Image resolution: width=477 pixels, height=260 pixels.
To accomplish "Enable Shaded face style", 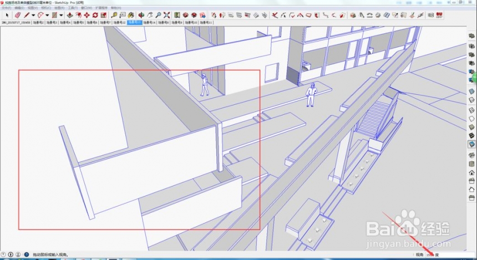I will pyautogui.click(x=471, y=127).
